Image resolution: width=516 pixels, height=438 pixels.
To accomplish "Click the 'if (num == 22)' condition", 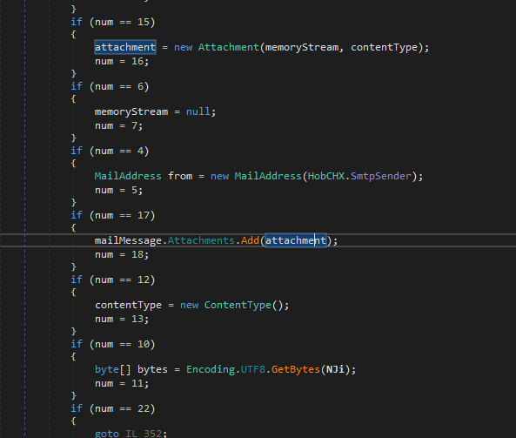I will pos(113,409).
